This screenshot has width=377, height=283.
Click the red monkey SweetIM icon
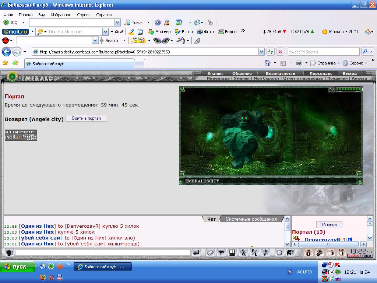click(x=6, y=41)
